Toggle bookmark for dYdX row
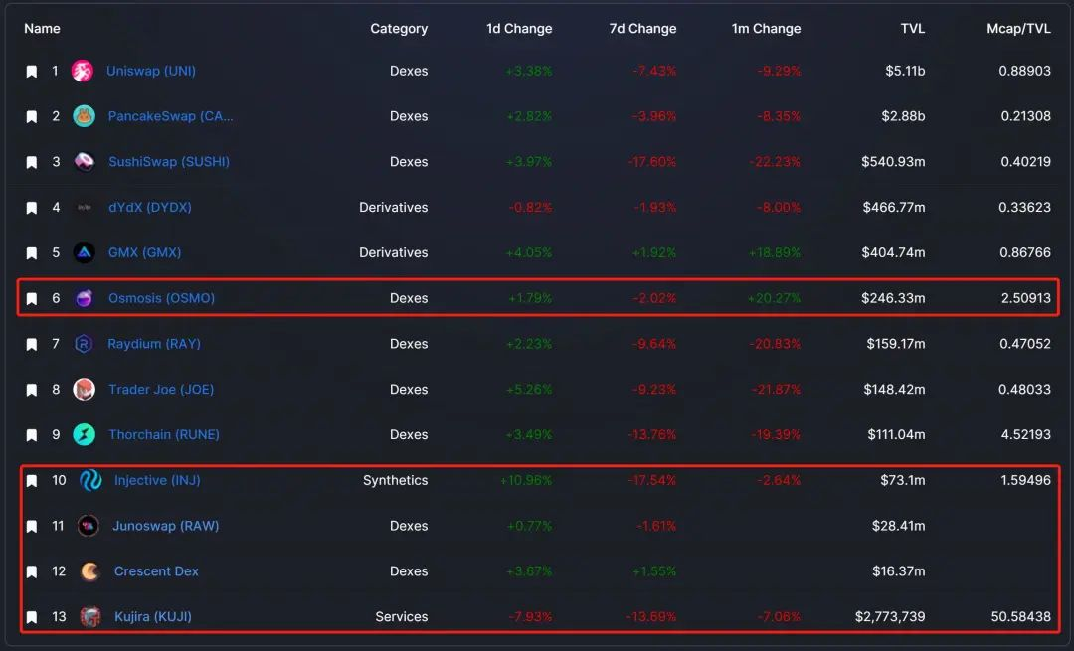1074x651 pixels. pyautogui.click(x=32, y=208)
